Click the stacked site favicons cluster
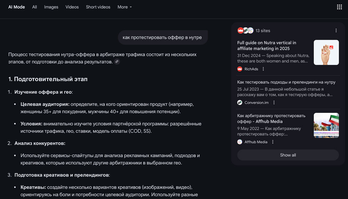The height and width of the screenshot is (199, 348). 245,31
